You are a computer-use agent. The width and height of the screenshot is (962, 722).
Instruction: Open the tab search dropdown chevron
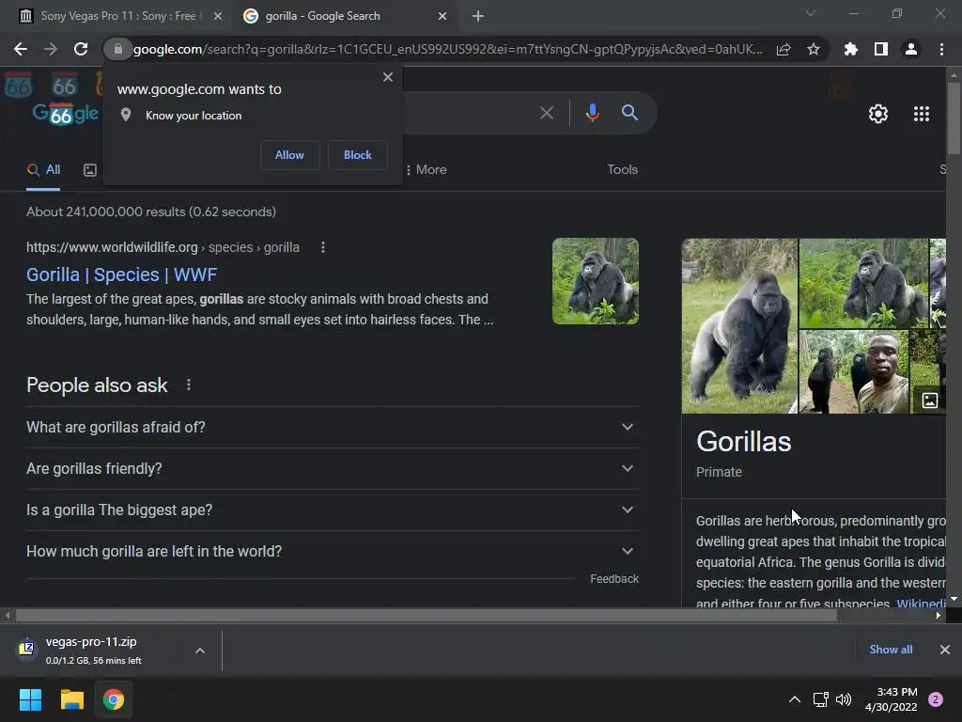point(811,13)
